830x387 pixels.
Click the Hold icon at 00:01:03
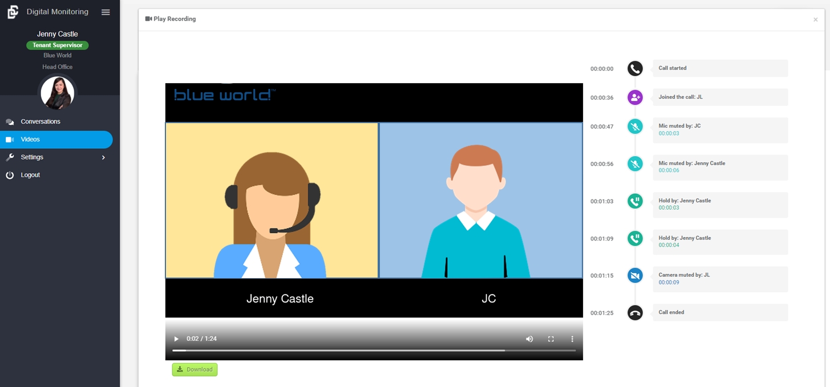point(635,201)
